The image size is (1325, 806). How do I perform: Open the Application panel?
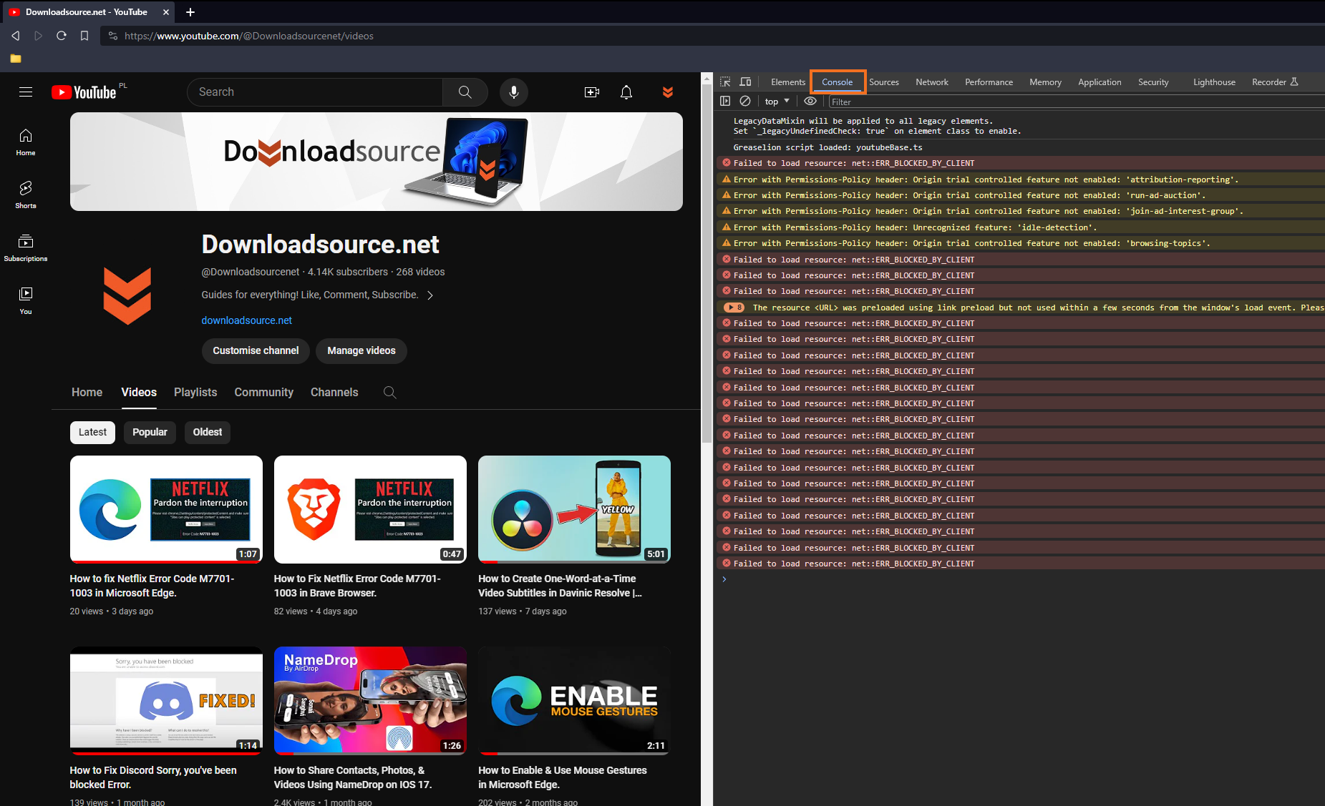pyautogui.click(x=1100, y=82)
